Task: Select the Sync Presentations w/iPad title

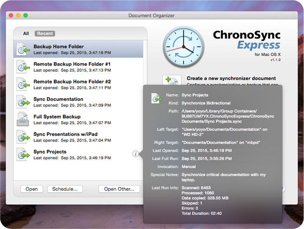Action: pyautogui.click(x=65, y=134)
